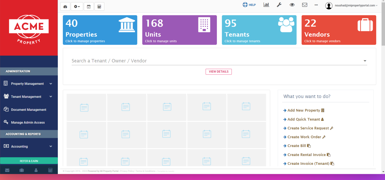Open the tenant search dropdown arrow
Viewport: 385px width, 180px height.
click(x=365, y=60)
